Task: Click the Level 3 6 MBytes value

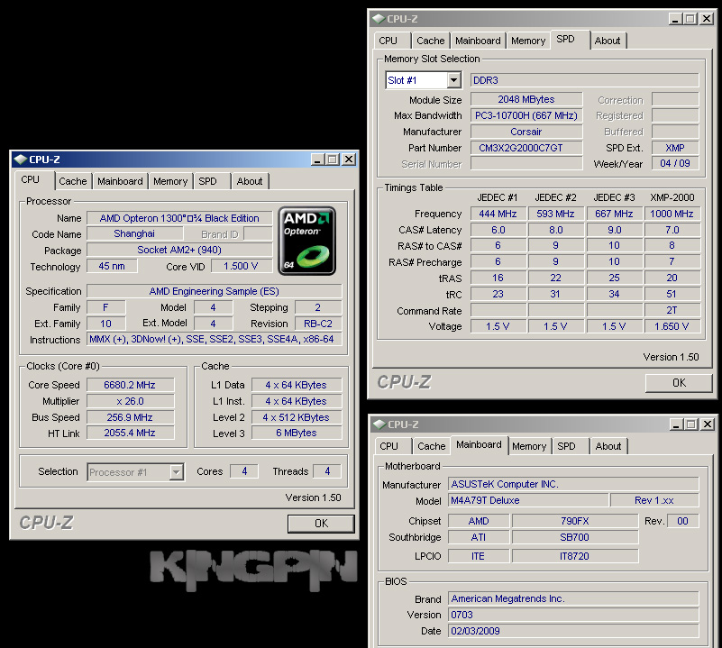Action: [x=297, y=433]
